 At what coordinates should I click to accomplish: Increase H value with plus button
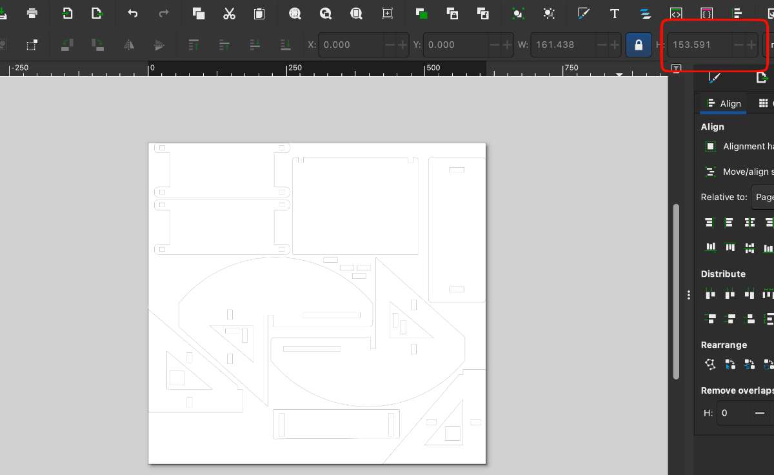(751, 45)
